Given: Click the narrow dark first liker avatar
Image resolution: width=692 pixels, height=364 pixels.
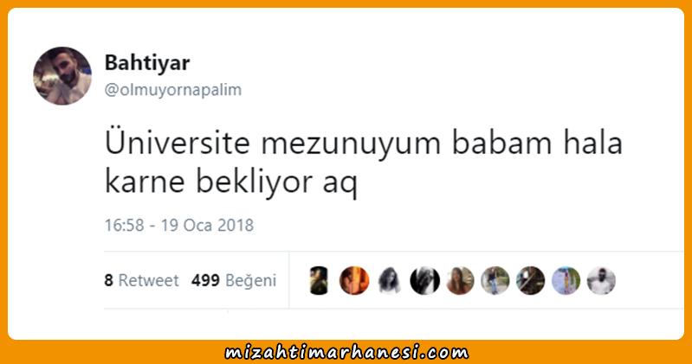Looking at the screenshot, I should pyautogui.click(x=319, y=280).
